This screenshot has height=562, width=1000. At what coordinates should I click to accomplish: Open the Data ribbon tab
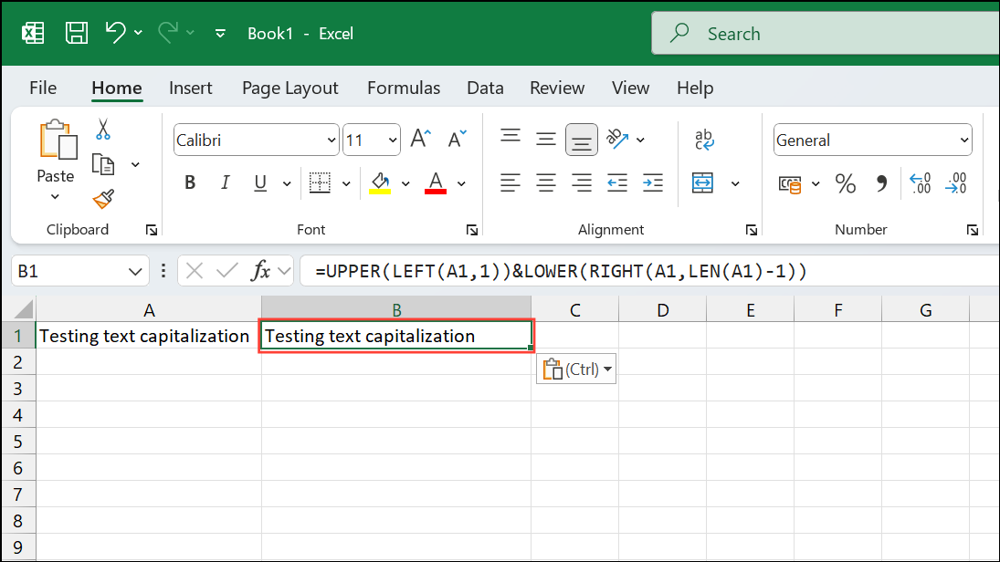(x=485, y=88)
